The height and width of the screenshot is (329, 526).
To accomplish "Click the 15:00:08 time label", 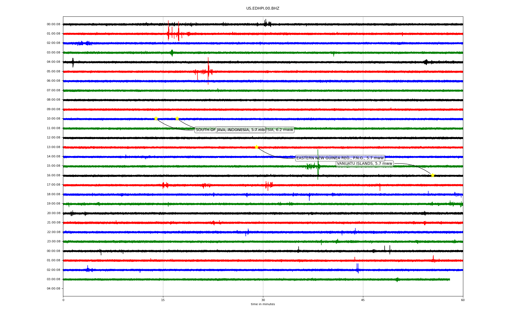I will click(x=53, y=166).
